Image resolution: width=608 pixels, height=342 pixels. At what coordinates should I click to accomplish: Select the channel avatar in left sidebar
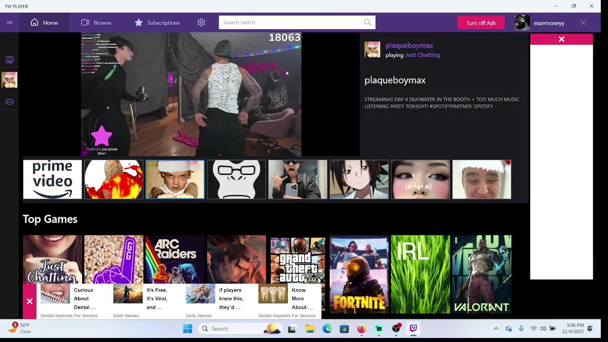(x=9, y=80)
